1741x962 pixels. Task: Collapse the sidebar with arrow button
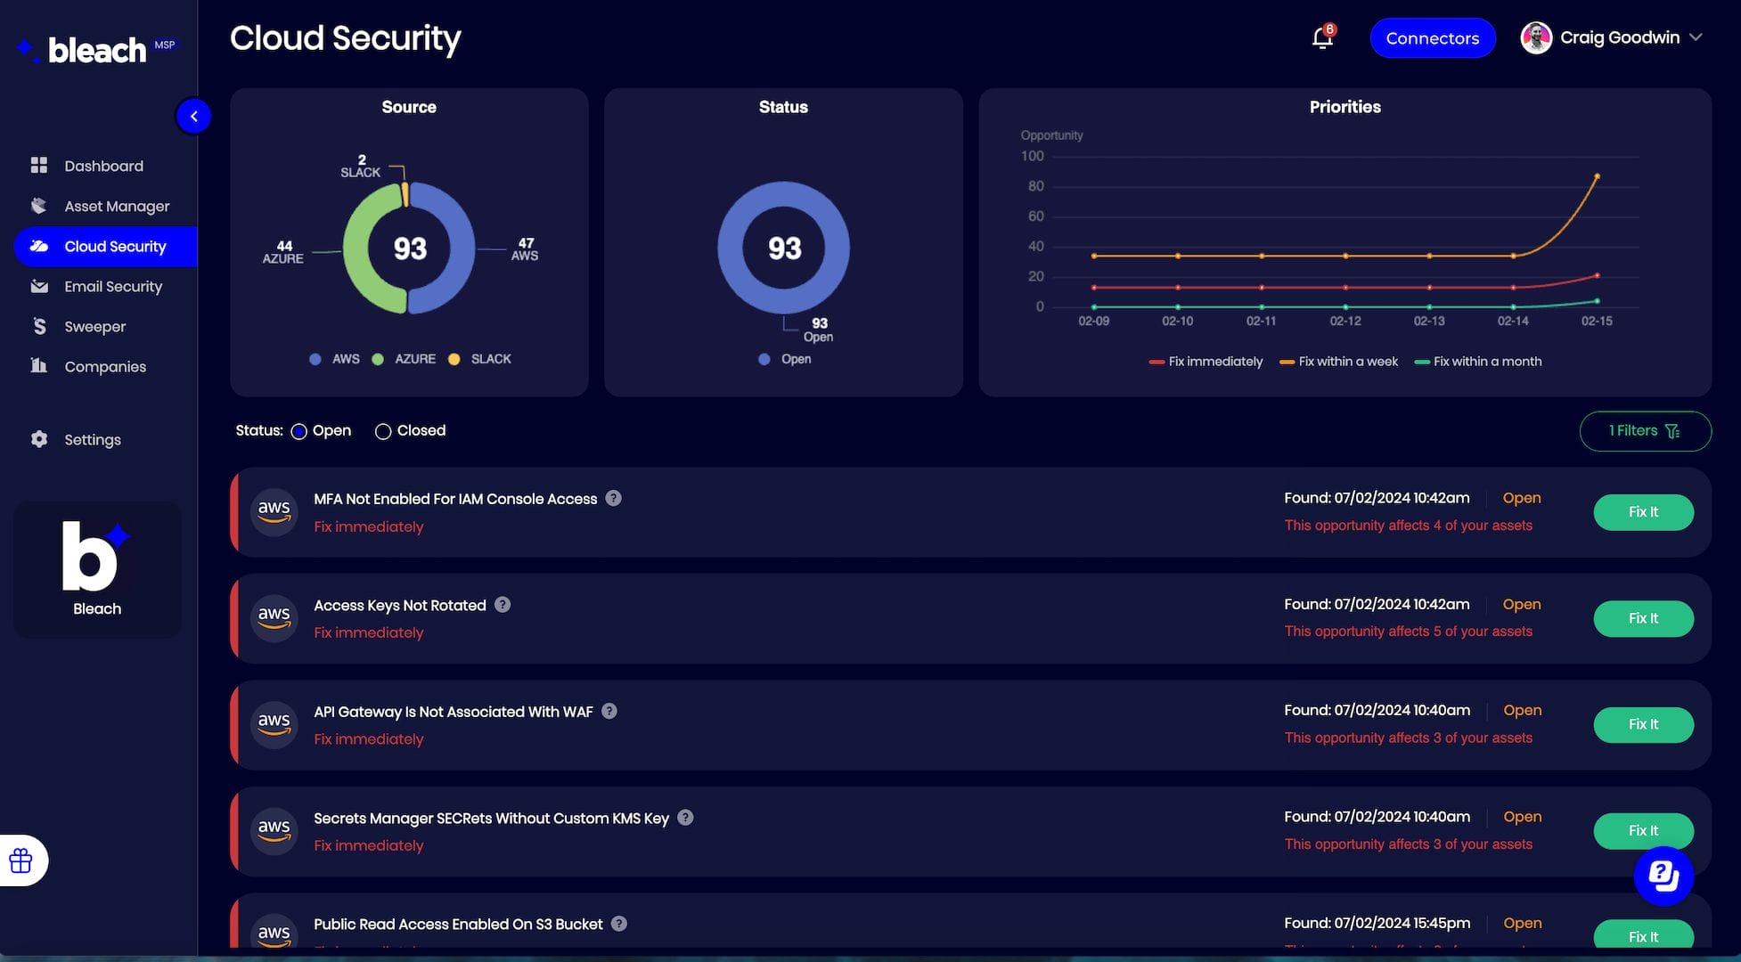click(x=193, y=116)
